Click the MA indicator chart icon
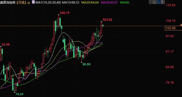The image size is (182, 97). 33,2
